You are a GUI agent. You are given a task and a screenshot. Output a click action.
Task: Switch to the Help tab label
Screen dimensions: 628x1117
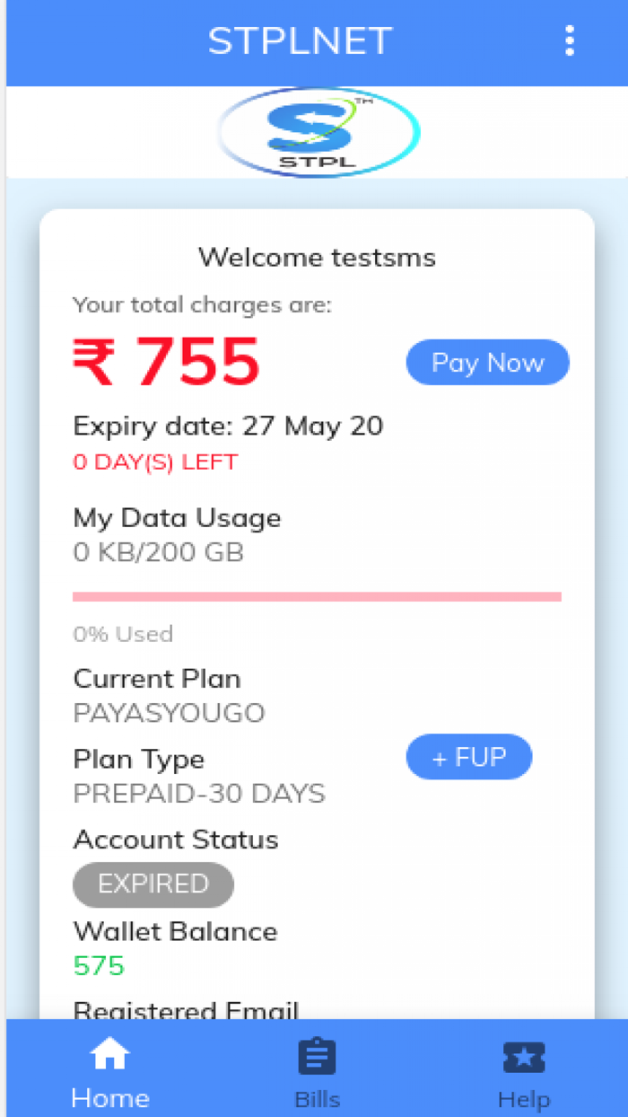[x=524, y=1099]
